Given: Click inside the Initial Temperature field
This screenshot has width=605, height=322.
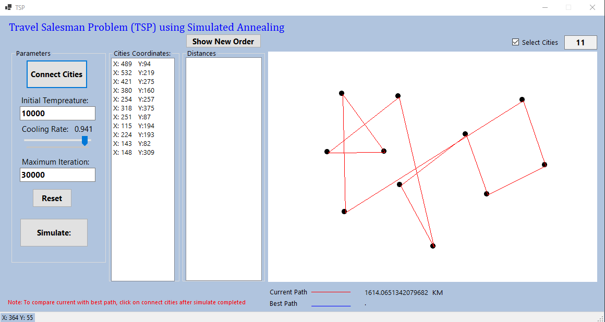Looking at the screenshot, I should [x=57, y=113].
